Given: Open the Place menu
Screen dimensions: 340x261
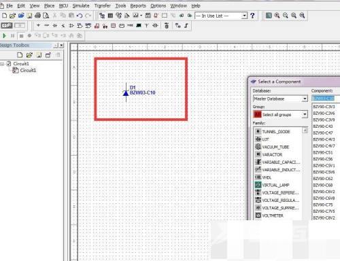Looking at the screenshot, I should pos(49,5).
